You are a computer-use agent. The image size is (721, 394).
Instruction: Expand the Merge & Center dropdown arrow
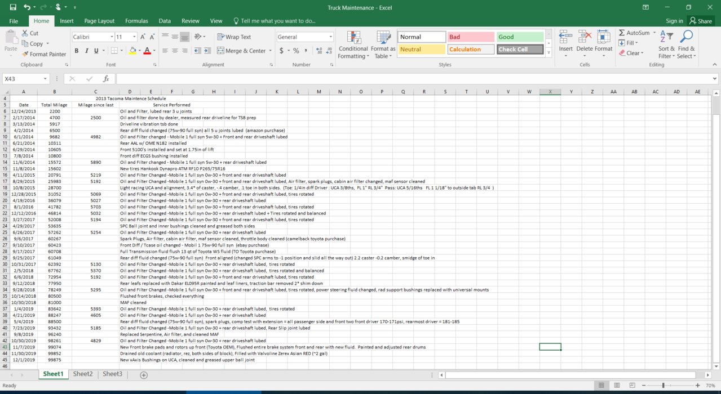tap(269, 51)
